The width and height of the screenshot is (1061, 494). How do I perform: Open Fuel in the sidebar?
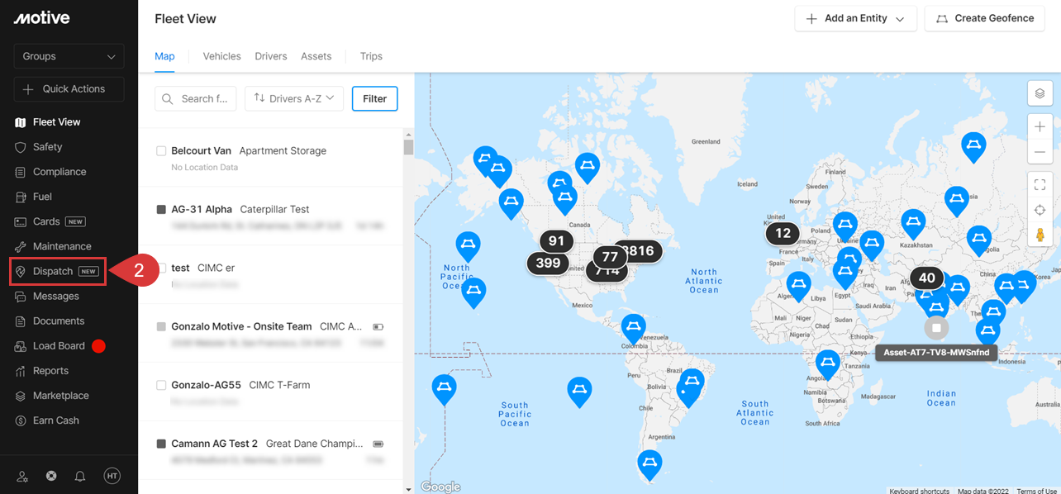click(x=42, y=197)
